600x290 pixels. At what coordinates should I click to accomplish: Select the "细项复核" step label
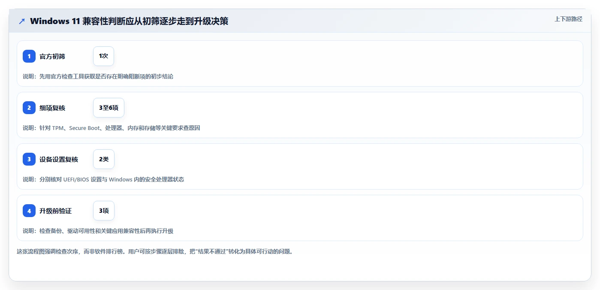pyautogui.click(x=52, y=108)
